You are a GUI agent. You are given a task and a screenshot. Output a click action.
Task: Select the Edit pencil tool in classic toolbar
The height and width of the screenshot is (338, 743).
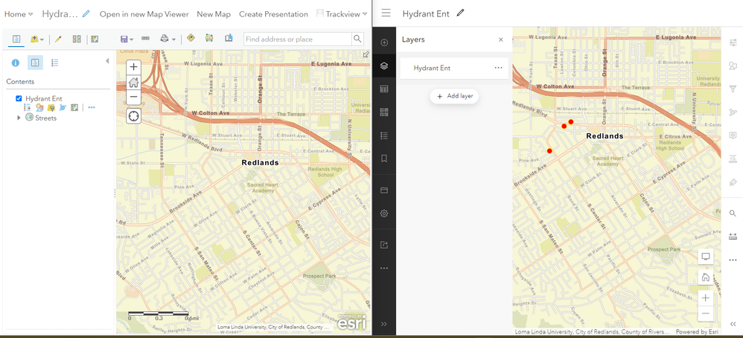[58, 39]
